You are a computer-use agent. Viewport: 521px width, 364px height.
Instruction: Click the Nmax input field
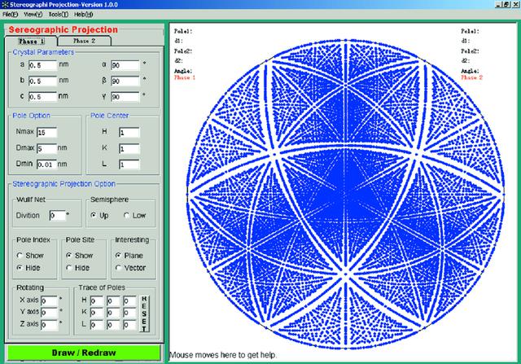(47, 132)
